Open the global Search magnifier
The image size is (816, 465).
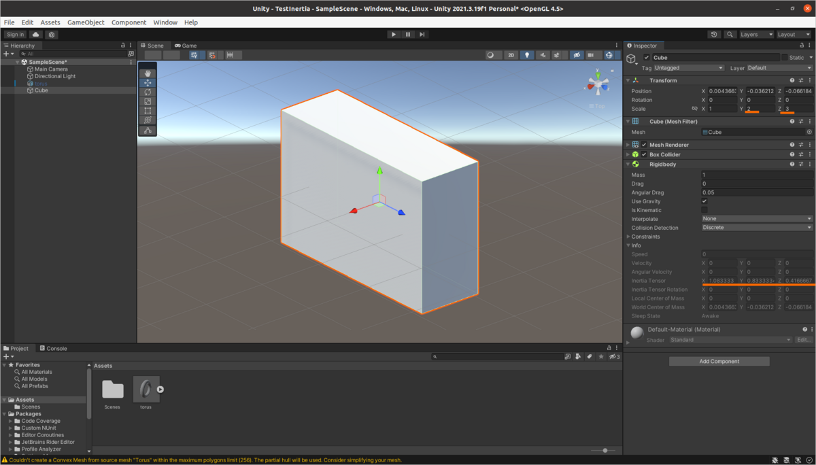click(730, 34)
